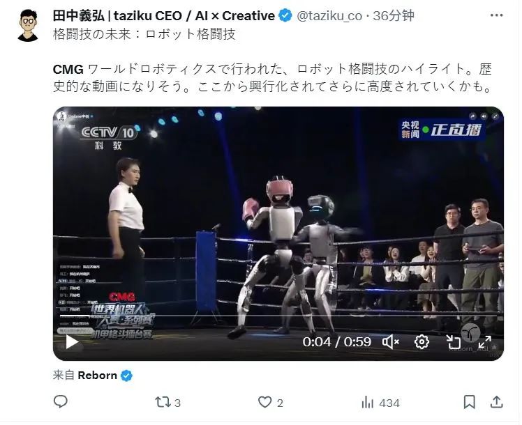Play the robot boxing video

[72, 342]
